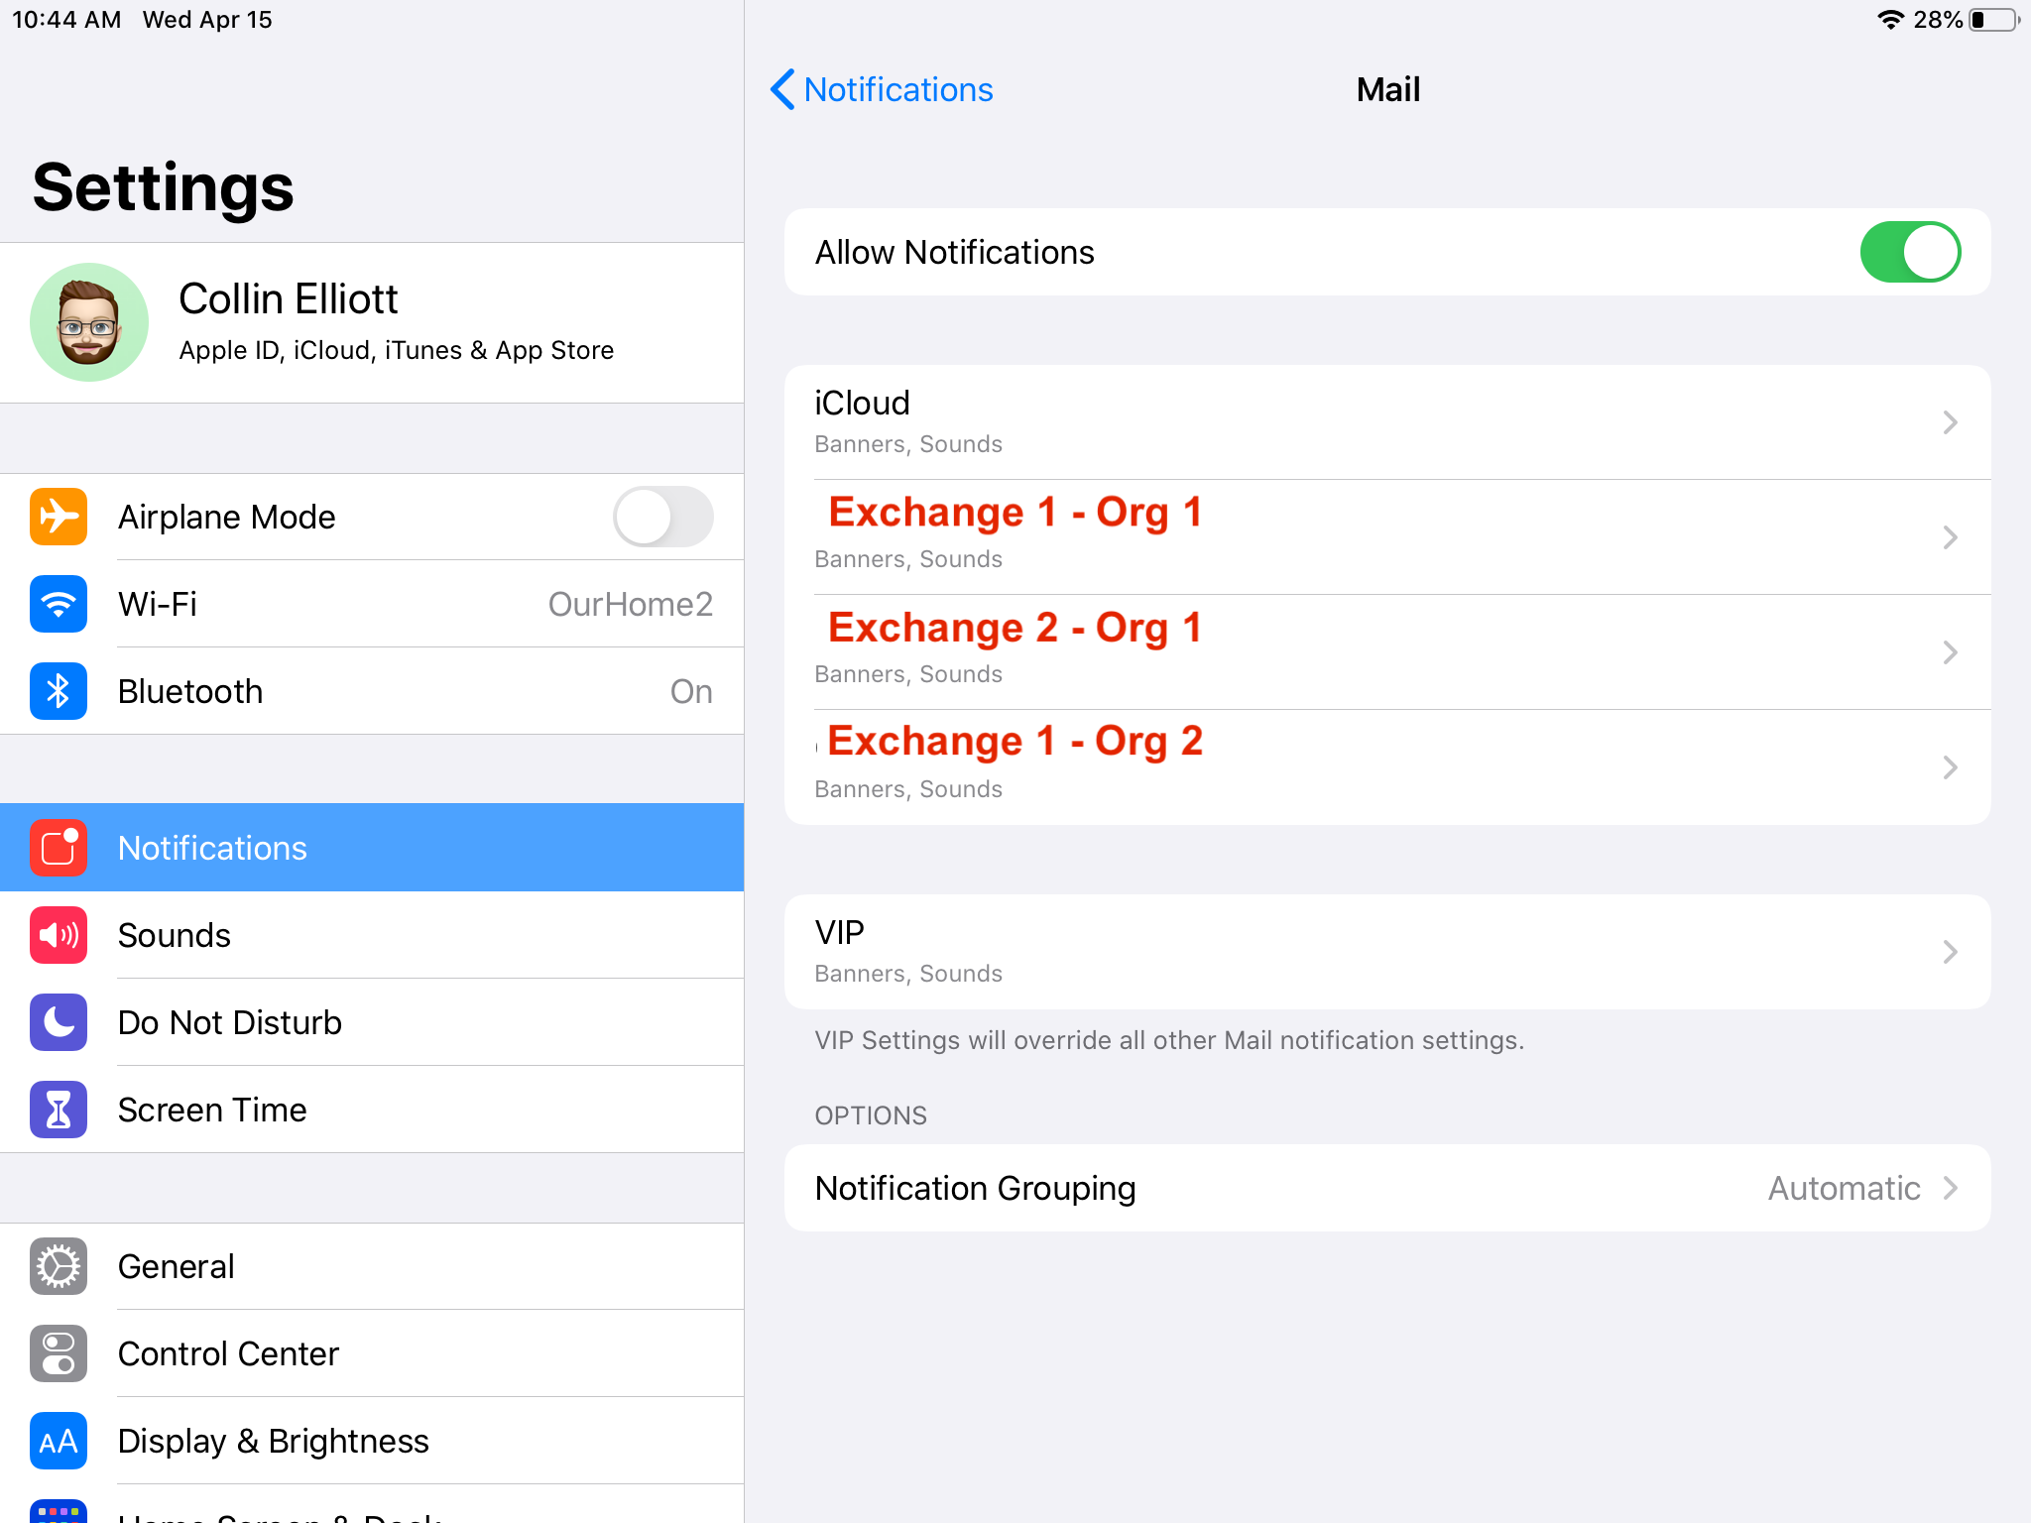Viewport: 2031px width, 1523px height.
Task: Tap the battery indicator in status bar
Action: coord(1993,20)
